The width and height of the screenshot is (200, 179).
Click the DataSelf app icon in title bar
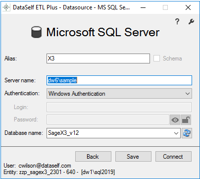(x=6, y=7)
